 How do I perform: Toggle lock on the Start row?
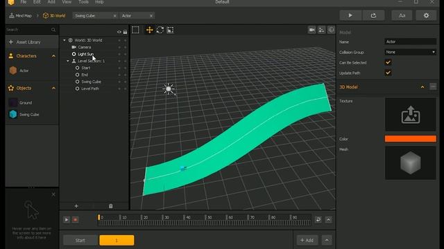point(125,68)
